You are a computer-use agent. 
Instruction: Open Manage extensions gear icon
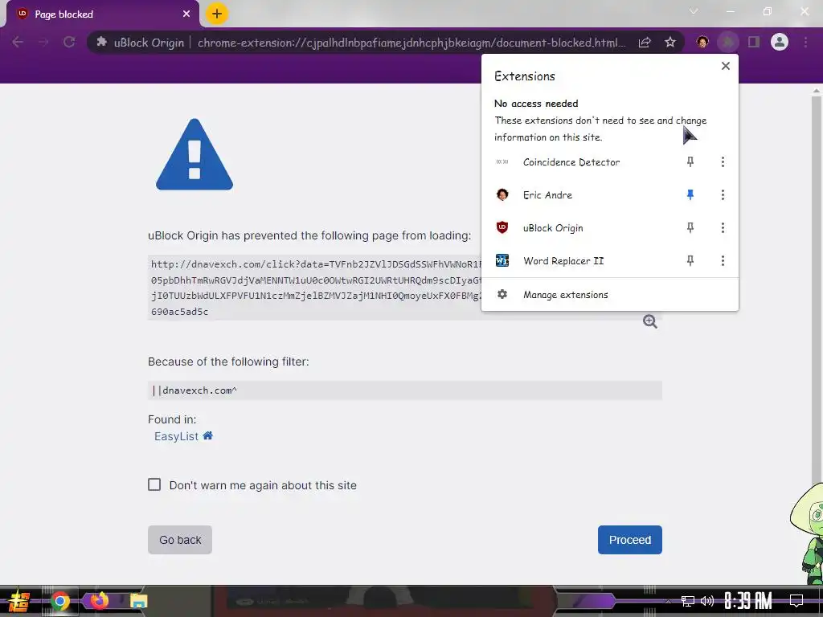(x=502, y=294)
